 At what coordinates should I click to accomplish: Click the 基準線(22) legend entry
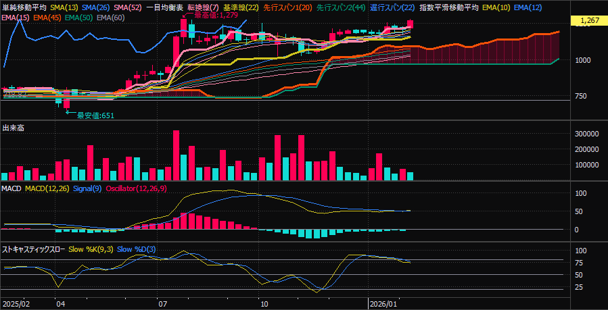[241, 7]
